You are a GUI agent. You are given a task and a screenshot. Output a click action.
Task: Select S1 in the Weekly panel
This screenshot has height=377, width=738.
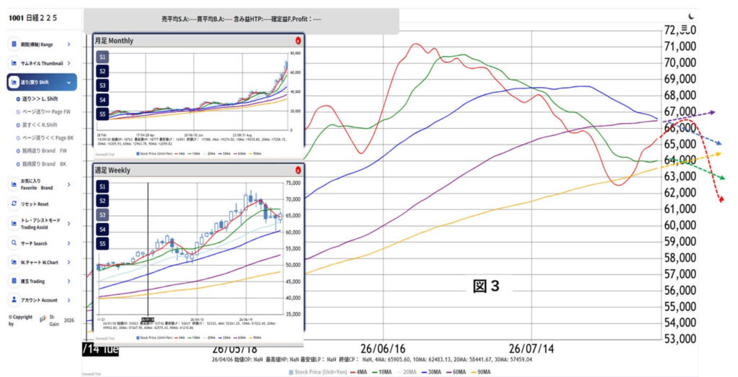click(x=102, y=186)
